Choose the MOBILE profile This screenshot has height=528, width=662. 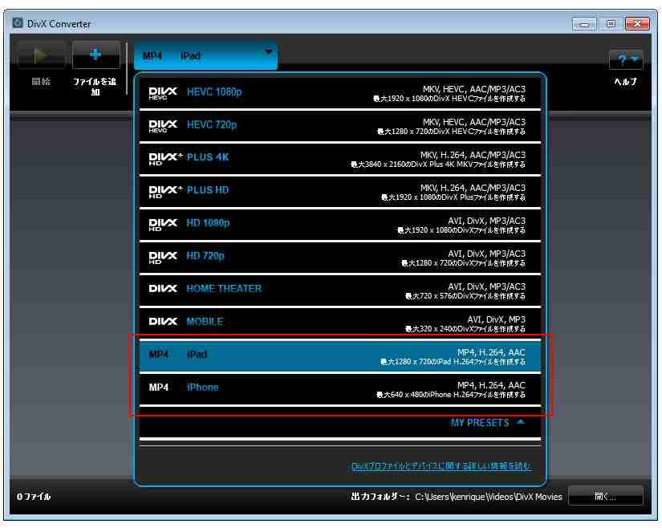340,323
